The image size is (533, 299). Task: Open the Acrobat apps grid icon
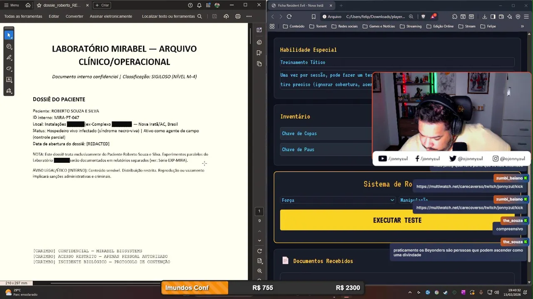208,5
